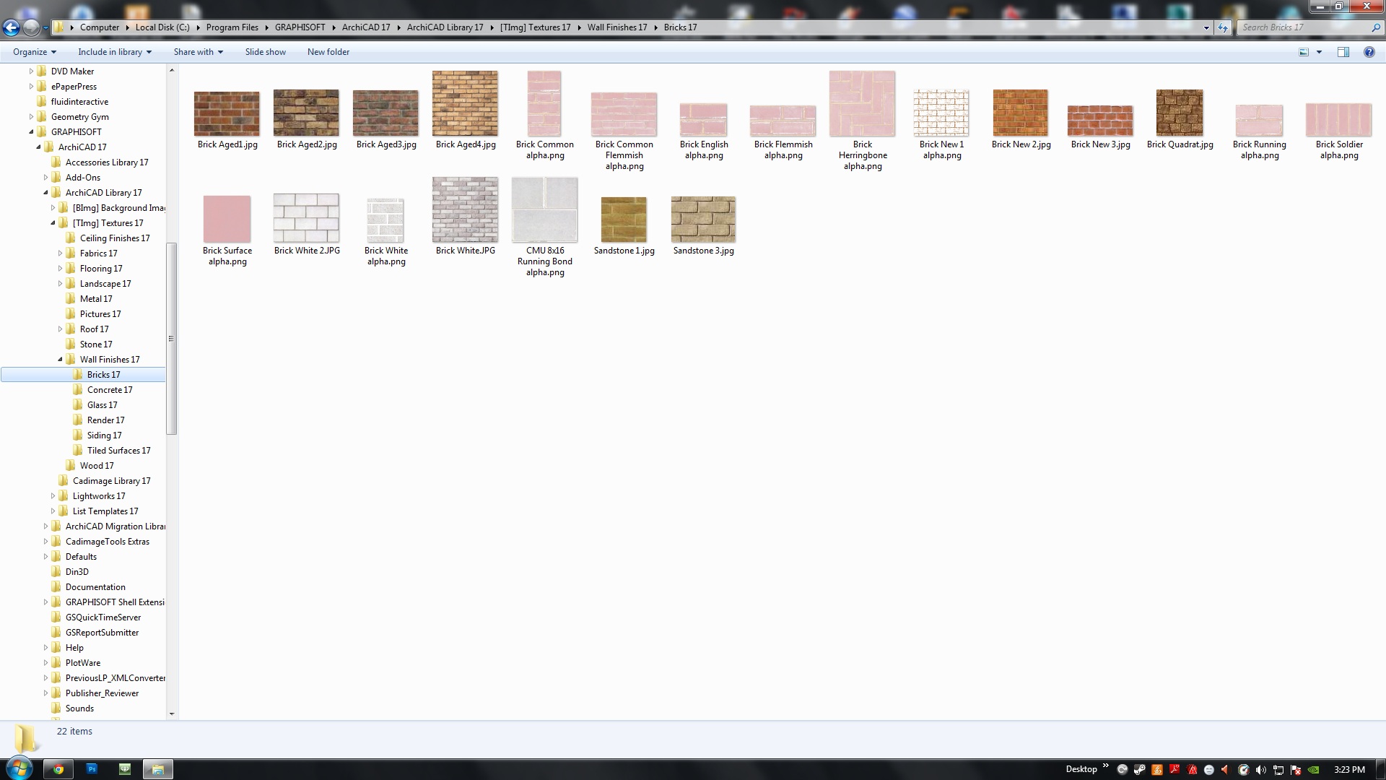The image size is (1386, 780).
Task: Open the change view dropdown arrow
Action: tap(1319, 52)
